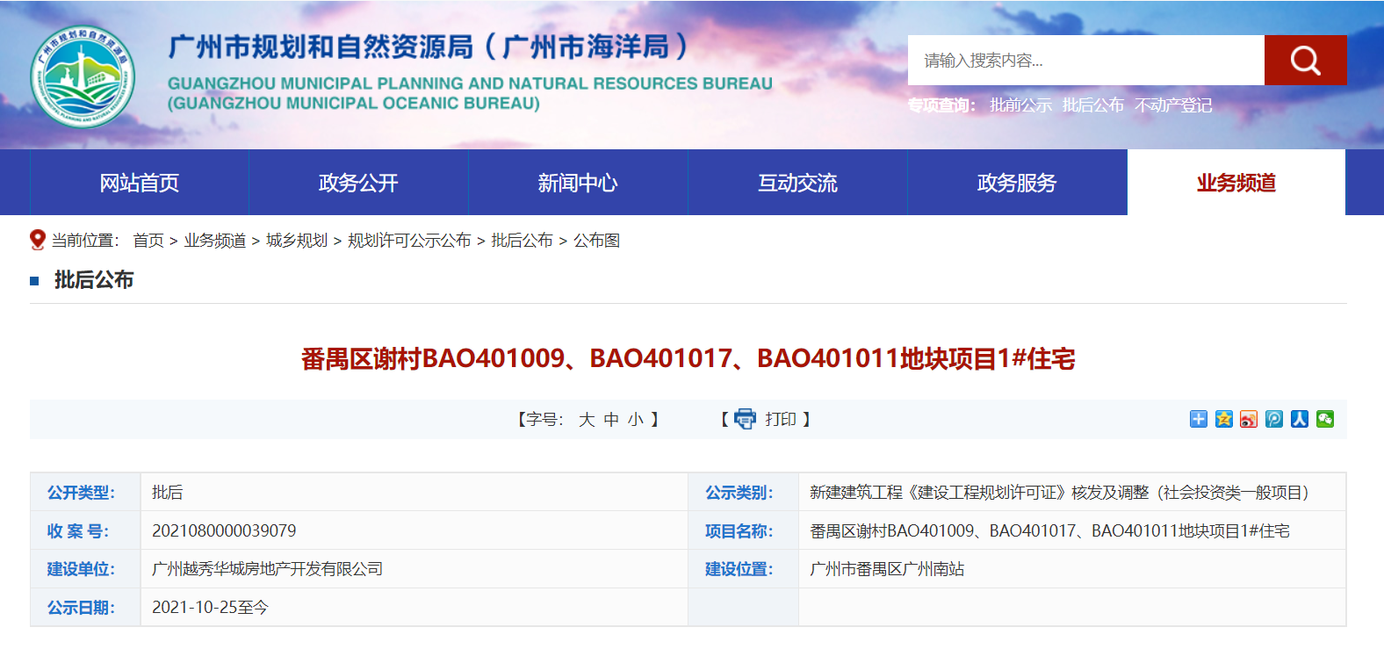Click the 公示日期 label cell
Screen dimensions: 1384x649
point(85,608)
